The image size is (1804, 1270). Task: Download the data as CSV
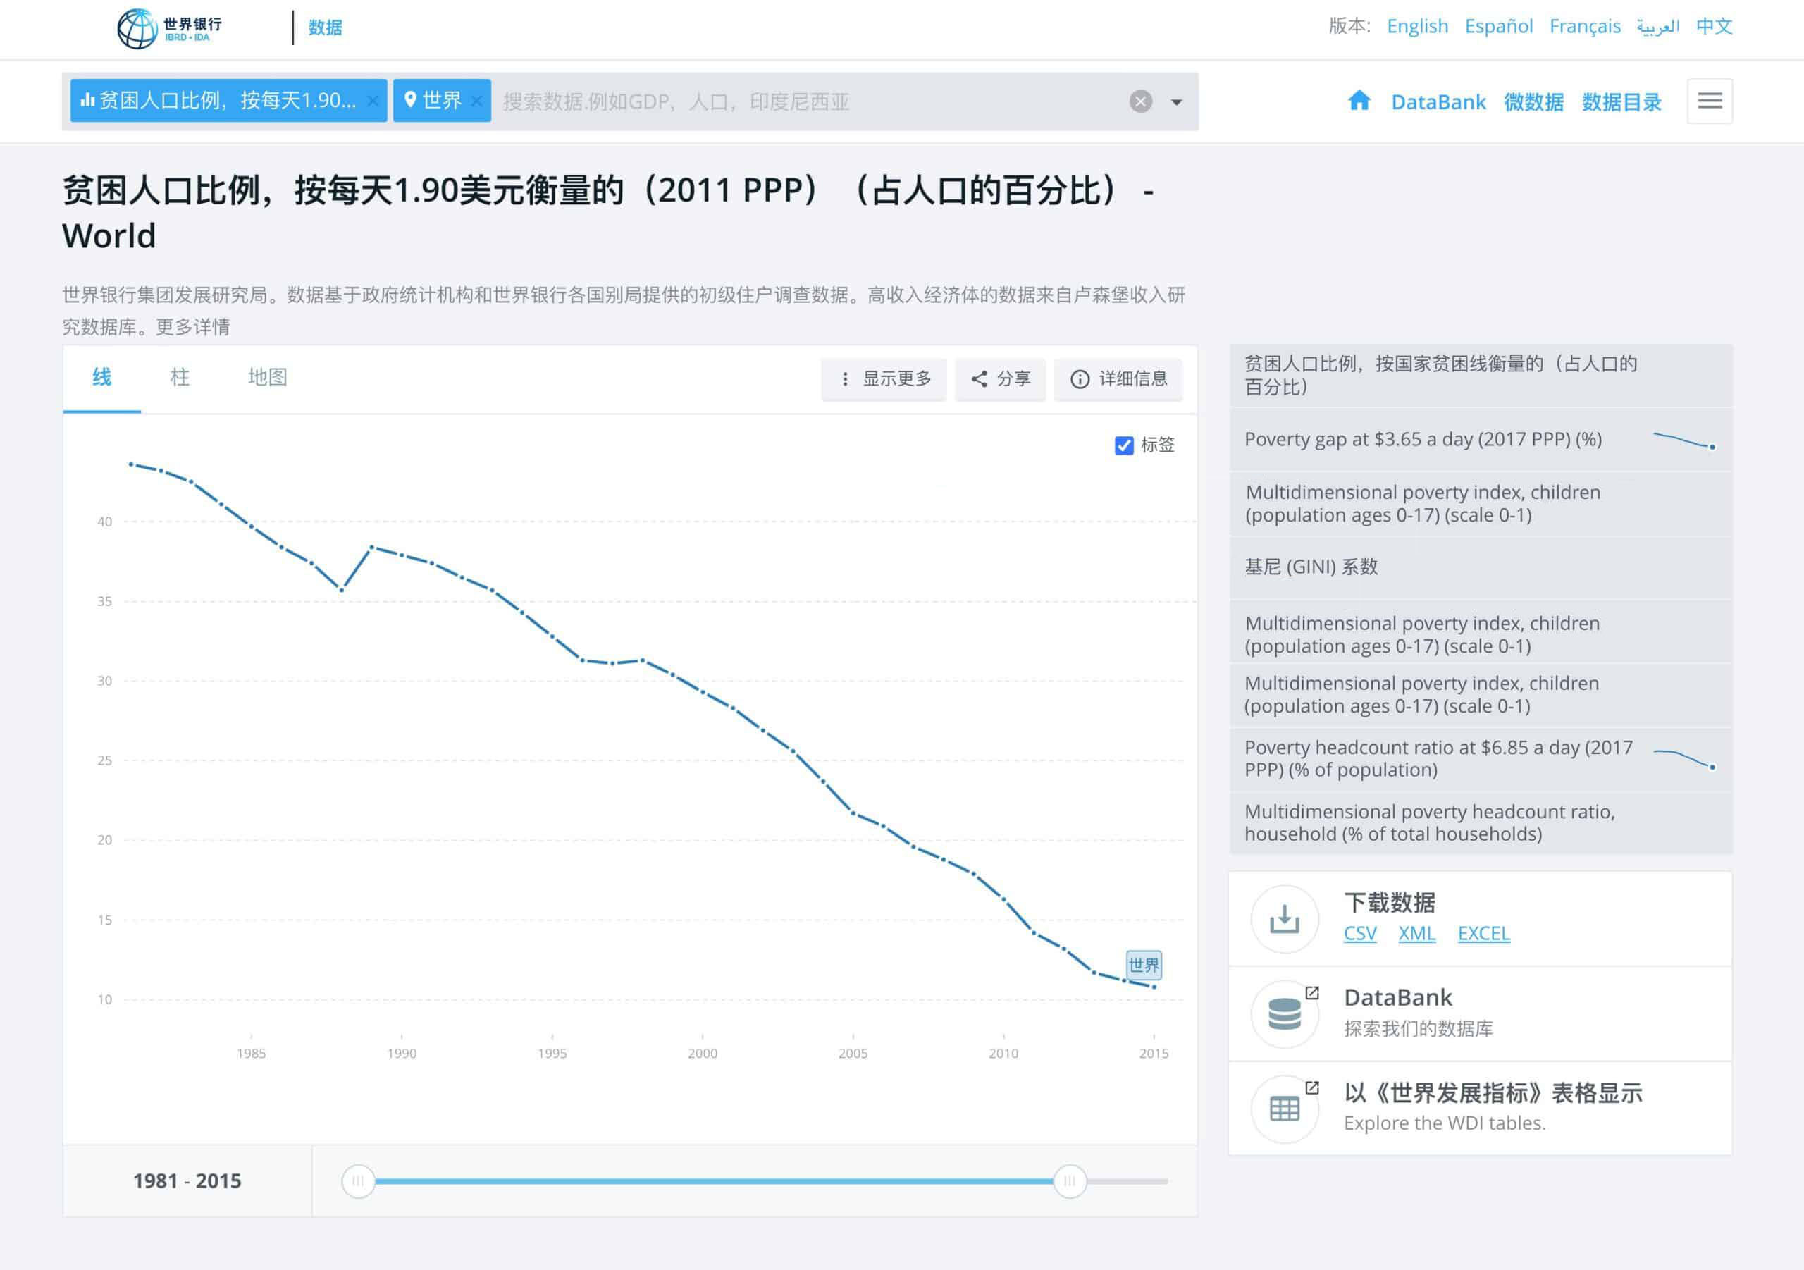tap(1360, 934)
